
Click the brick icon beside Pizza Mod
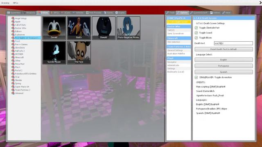[x=13, y=64]
